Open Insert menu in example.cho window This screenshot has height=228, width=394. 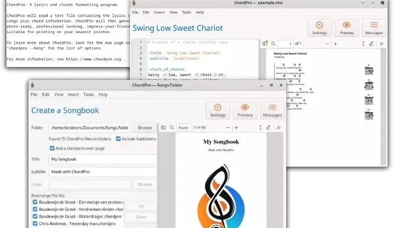point(159,11)
